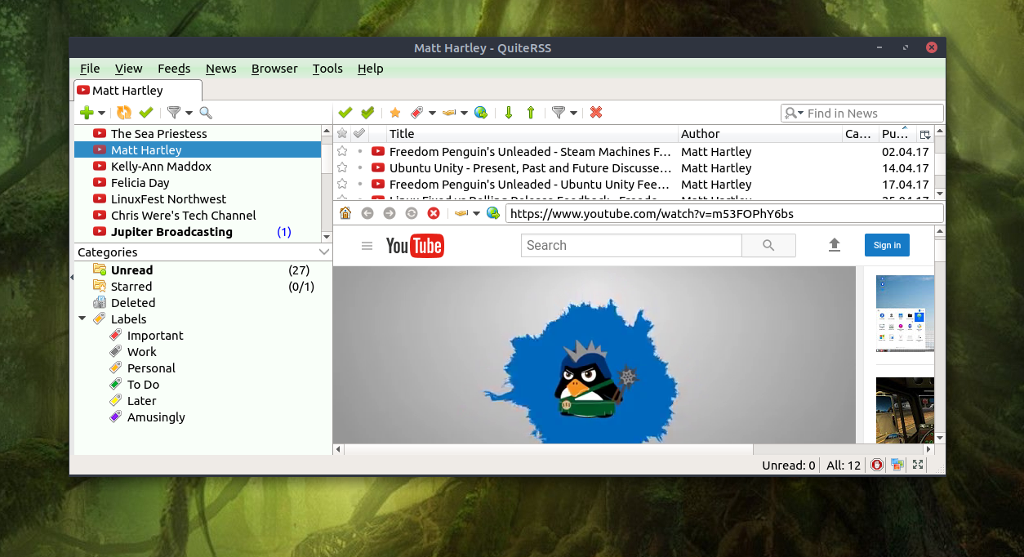Open the Feeds menu

tap(174, 69)
